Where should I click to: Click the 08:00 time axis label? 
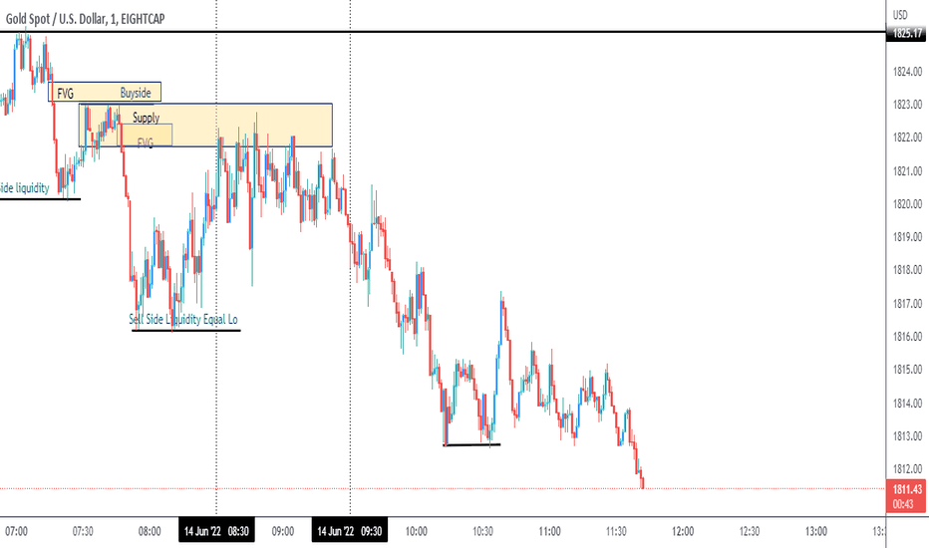[x=150, y=531]
